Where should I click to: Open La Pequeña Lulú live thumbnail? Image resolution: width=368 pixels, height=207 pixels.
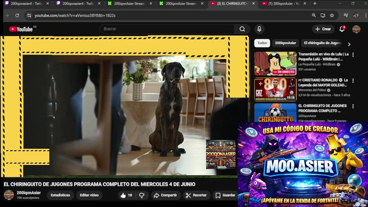click(x=275, y=64)
